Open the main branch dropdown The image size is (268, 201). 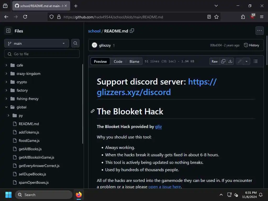click(37, 43)
